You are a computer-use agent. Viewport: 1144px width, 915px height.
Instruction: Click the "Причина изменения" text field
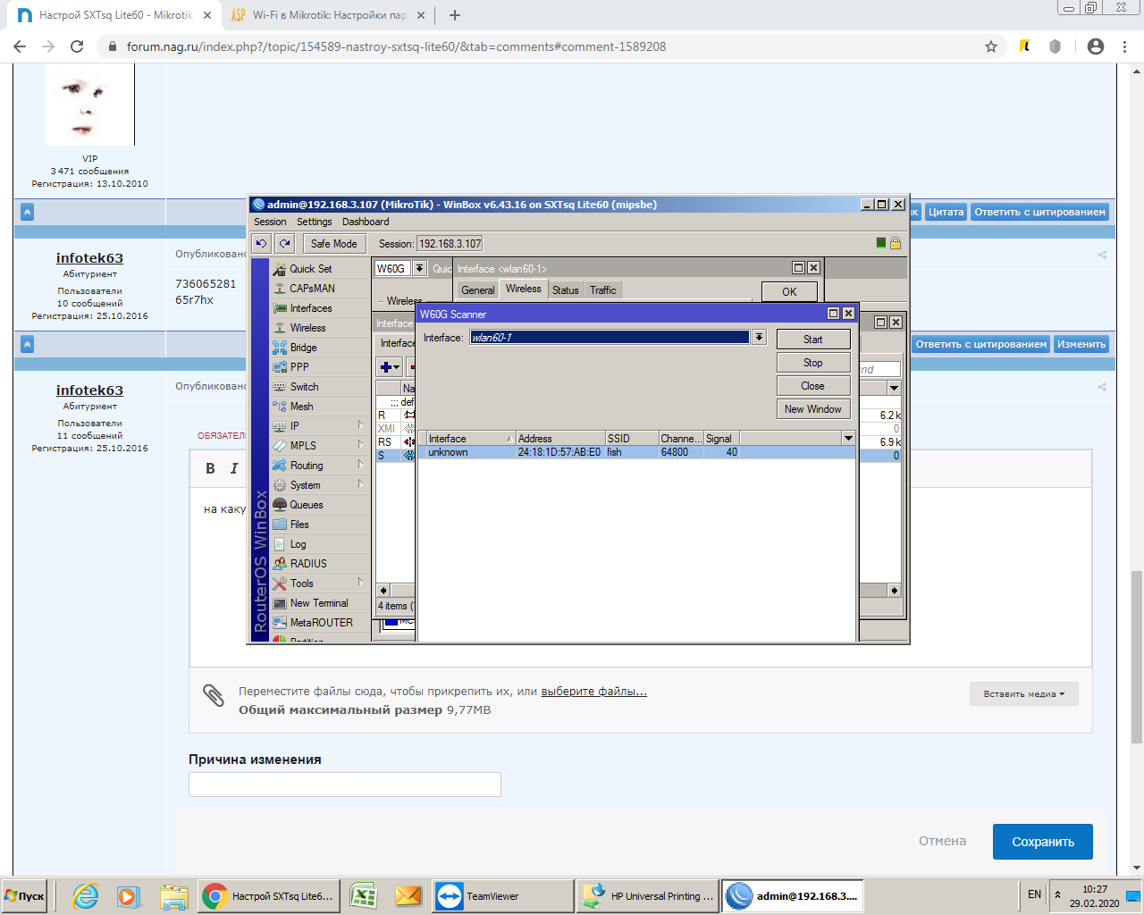(x=344, y=785)
